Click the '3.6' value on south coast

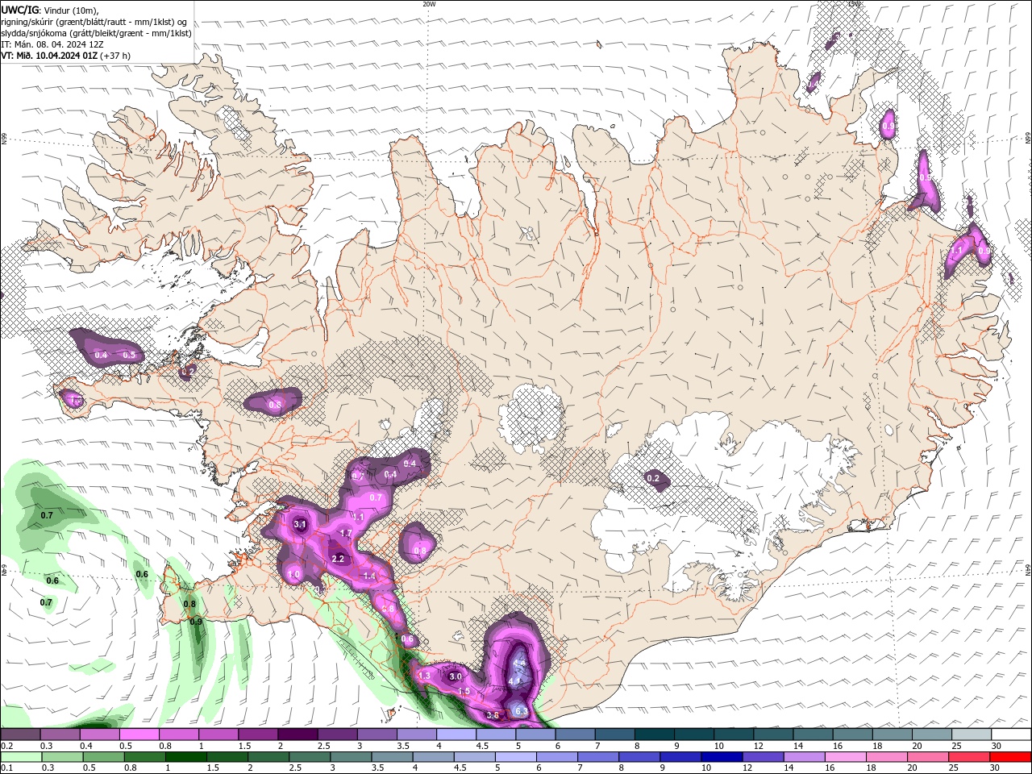(x=493, y=715)
